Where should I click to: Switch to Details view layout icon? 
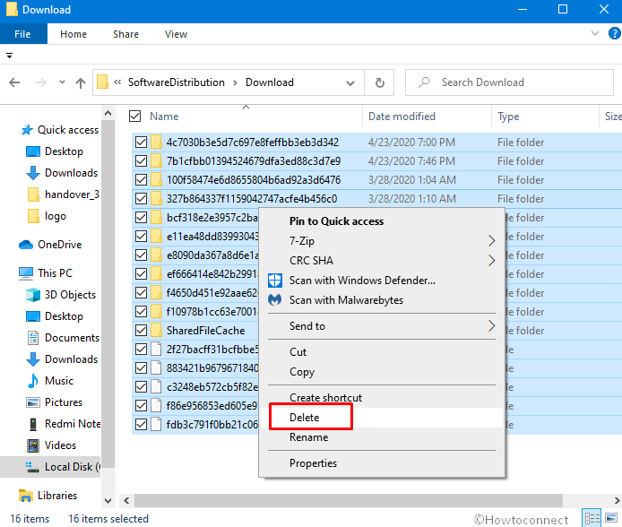(592, 518)
